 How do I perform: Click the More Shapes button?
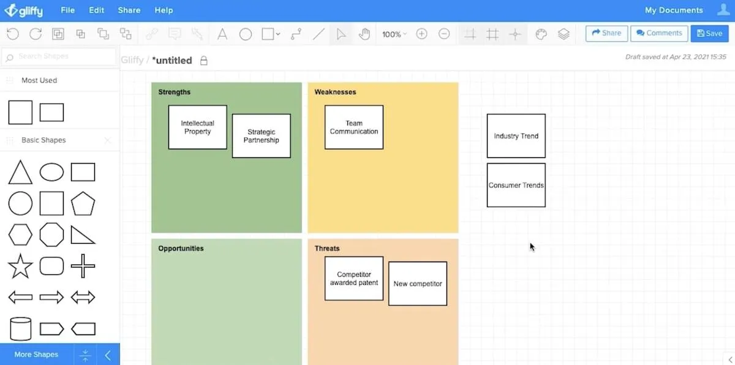(36, 355)
